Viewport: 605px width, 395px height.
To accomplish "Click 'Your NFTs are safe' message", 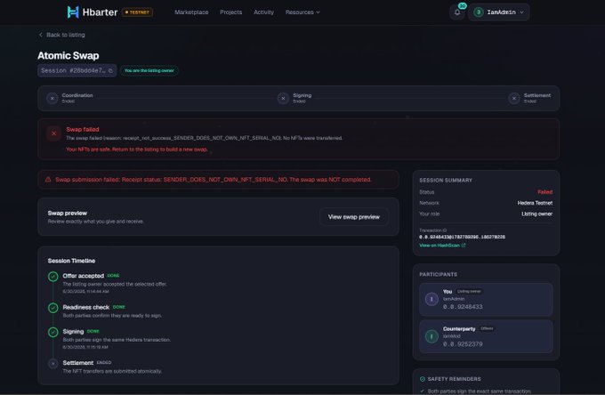I will pos(137,149).
